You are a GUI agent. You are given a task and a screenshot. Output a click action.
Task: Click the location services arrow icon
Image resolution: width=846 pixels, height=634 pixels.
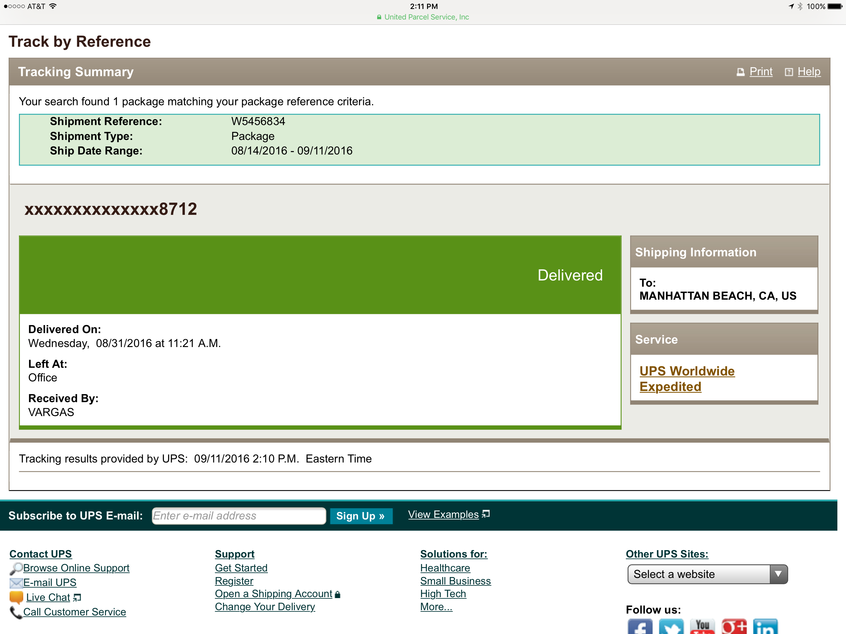[x=791, y=6]
